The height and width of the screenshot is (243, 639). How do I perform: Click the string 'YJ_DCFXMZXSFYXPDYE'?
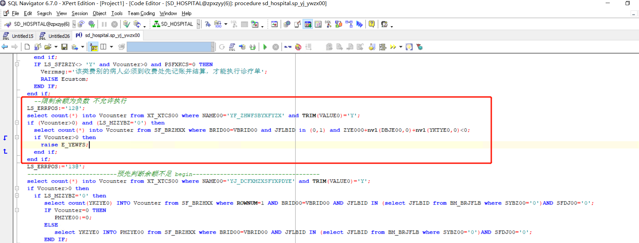tap(261, 181)
